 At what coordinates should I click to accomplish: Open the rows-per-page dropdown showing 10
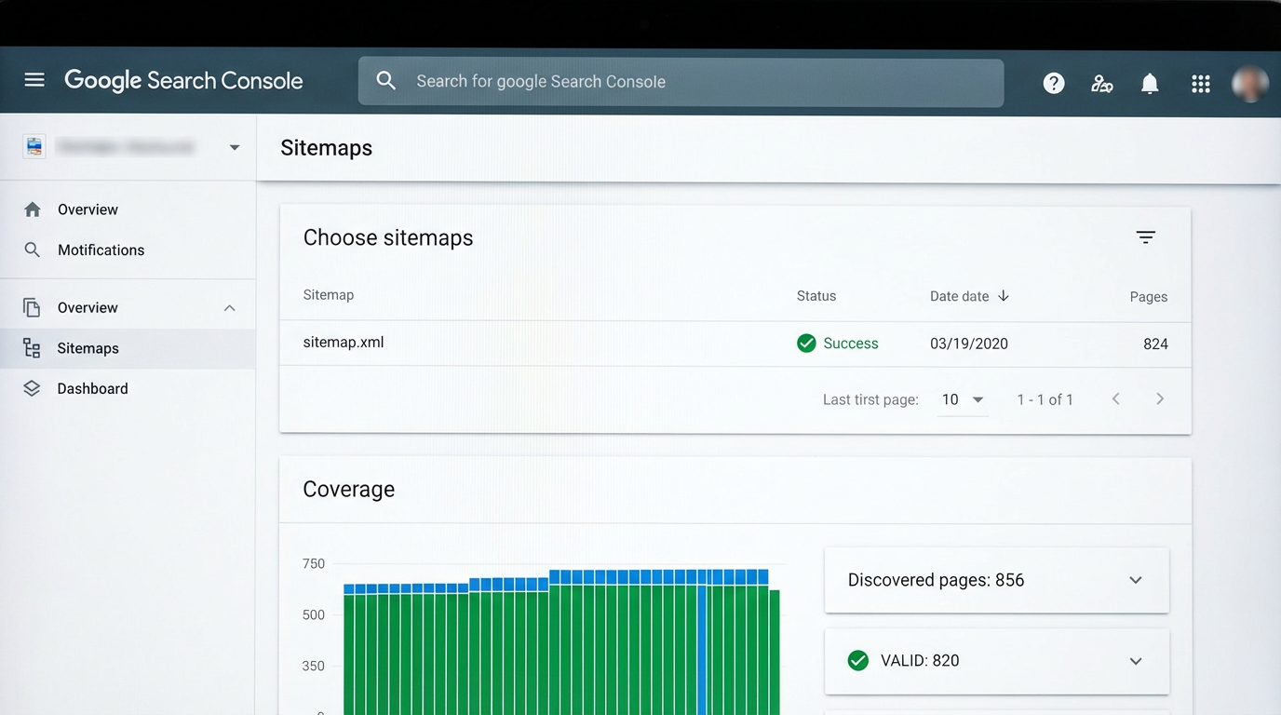[x=962, y=398]
